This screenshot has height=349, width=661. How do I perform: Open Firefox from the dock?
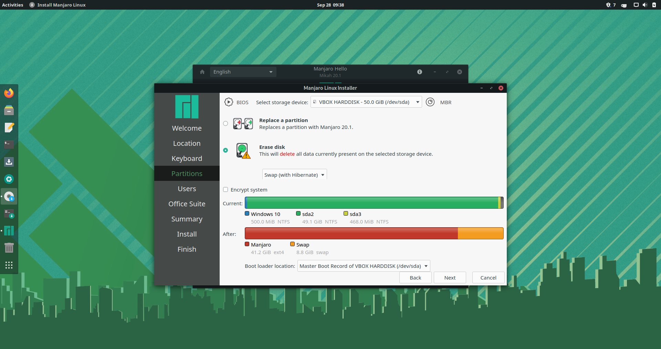tap(9, 93)
